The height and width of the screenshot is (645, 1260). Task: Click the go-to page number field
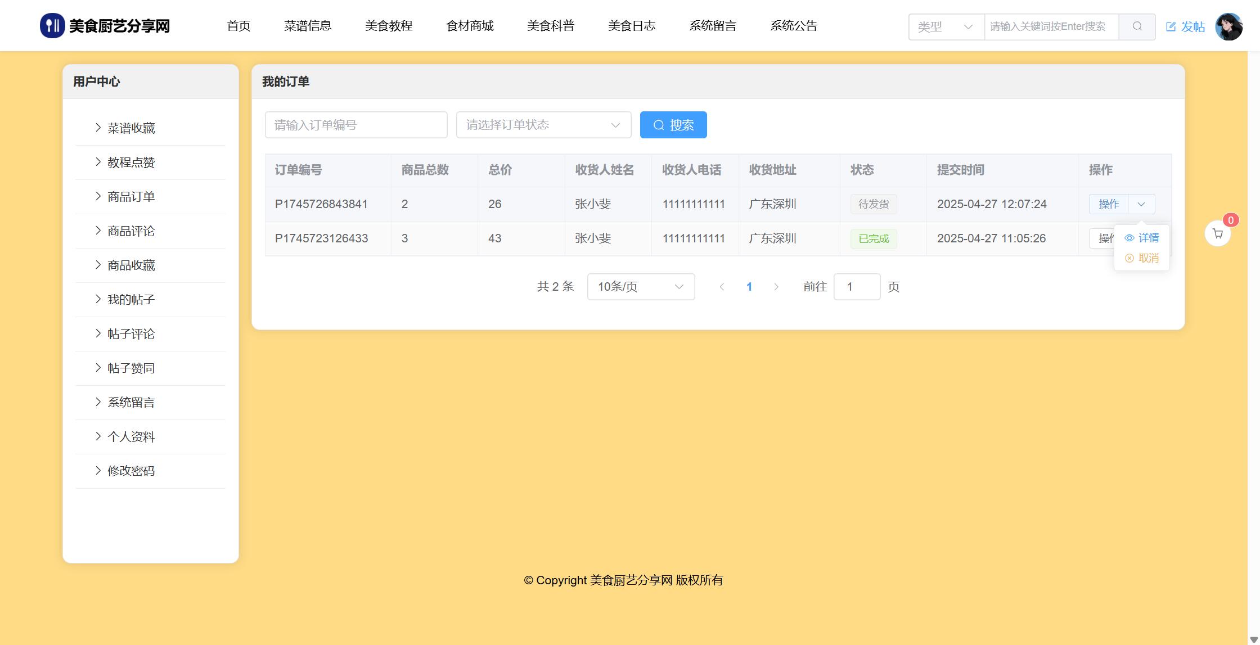856,287
